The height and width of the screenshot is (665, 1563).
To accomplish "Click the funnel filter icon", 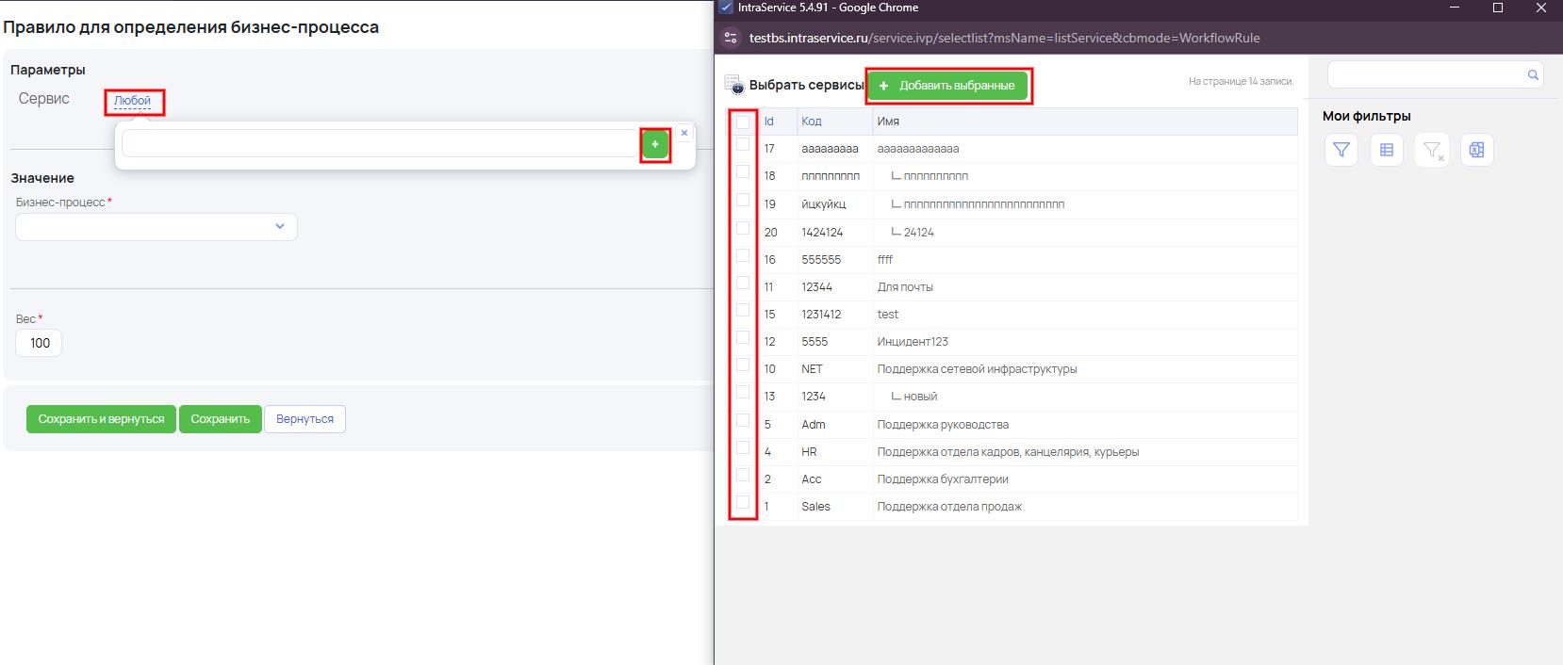I will (1341, 150).
